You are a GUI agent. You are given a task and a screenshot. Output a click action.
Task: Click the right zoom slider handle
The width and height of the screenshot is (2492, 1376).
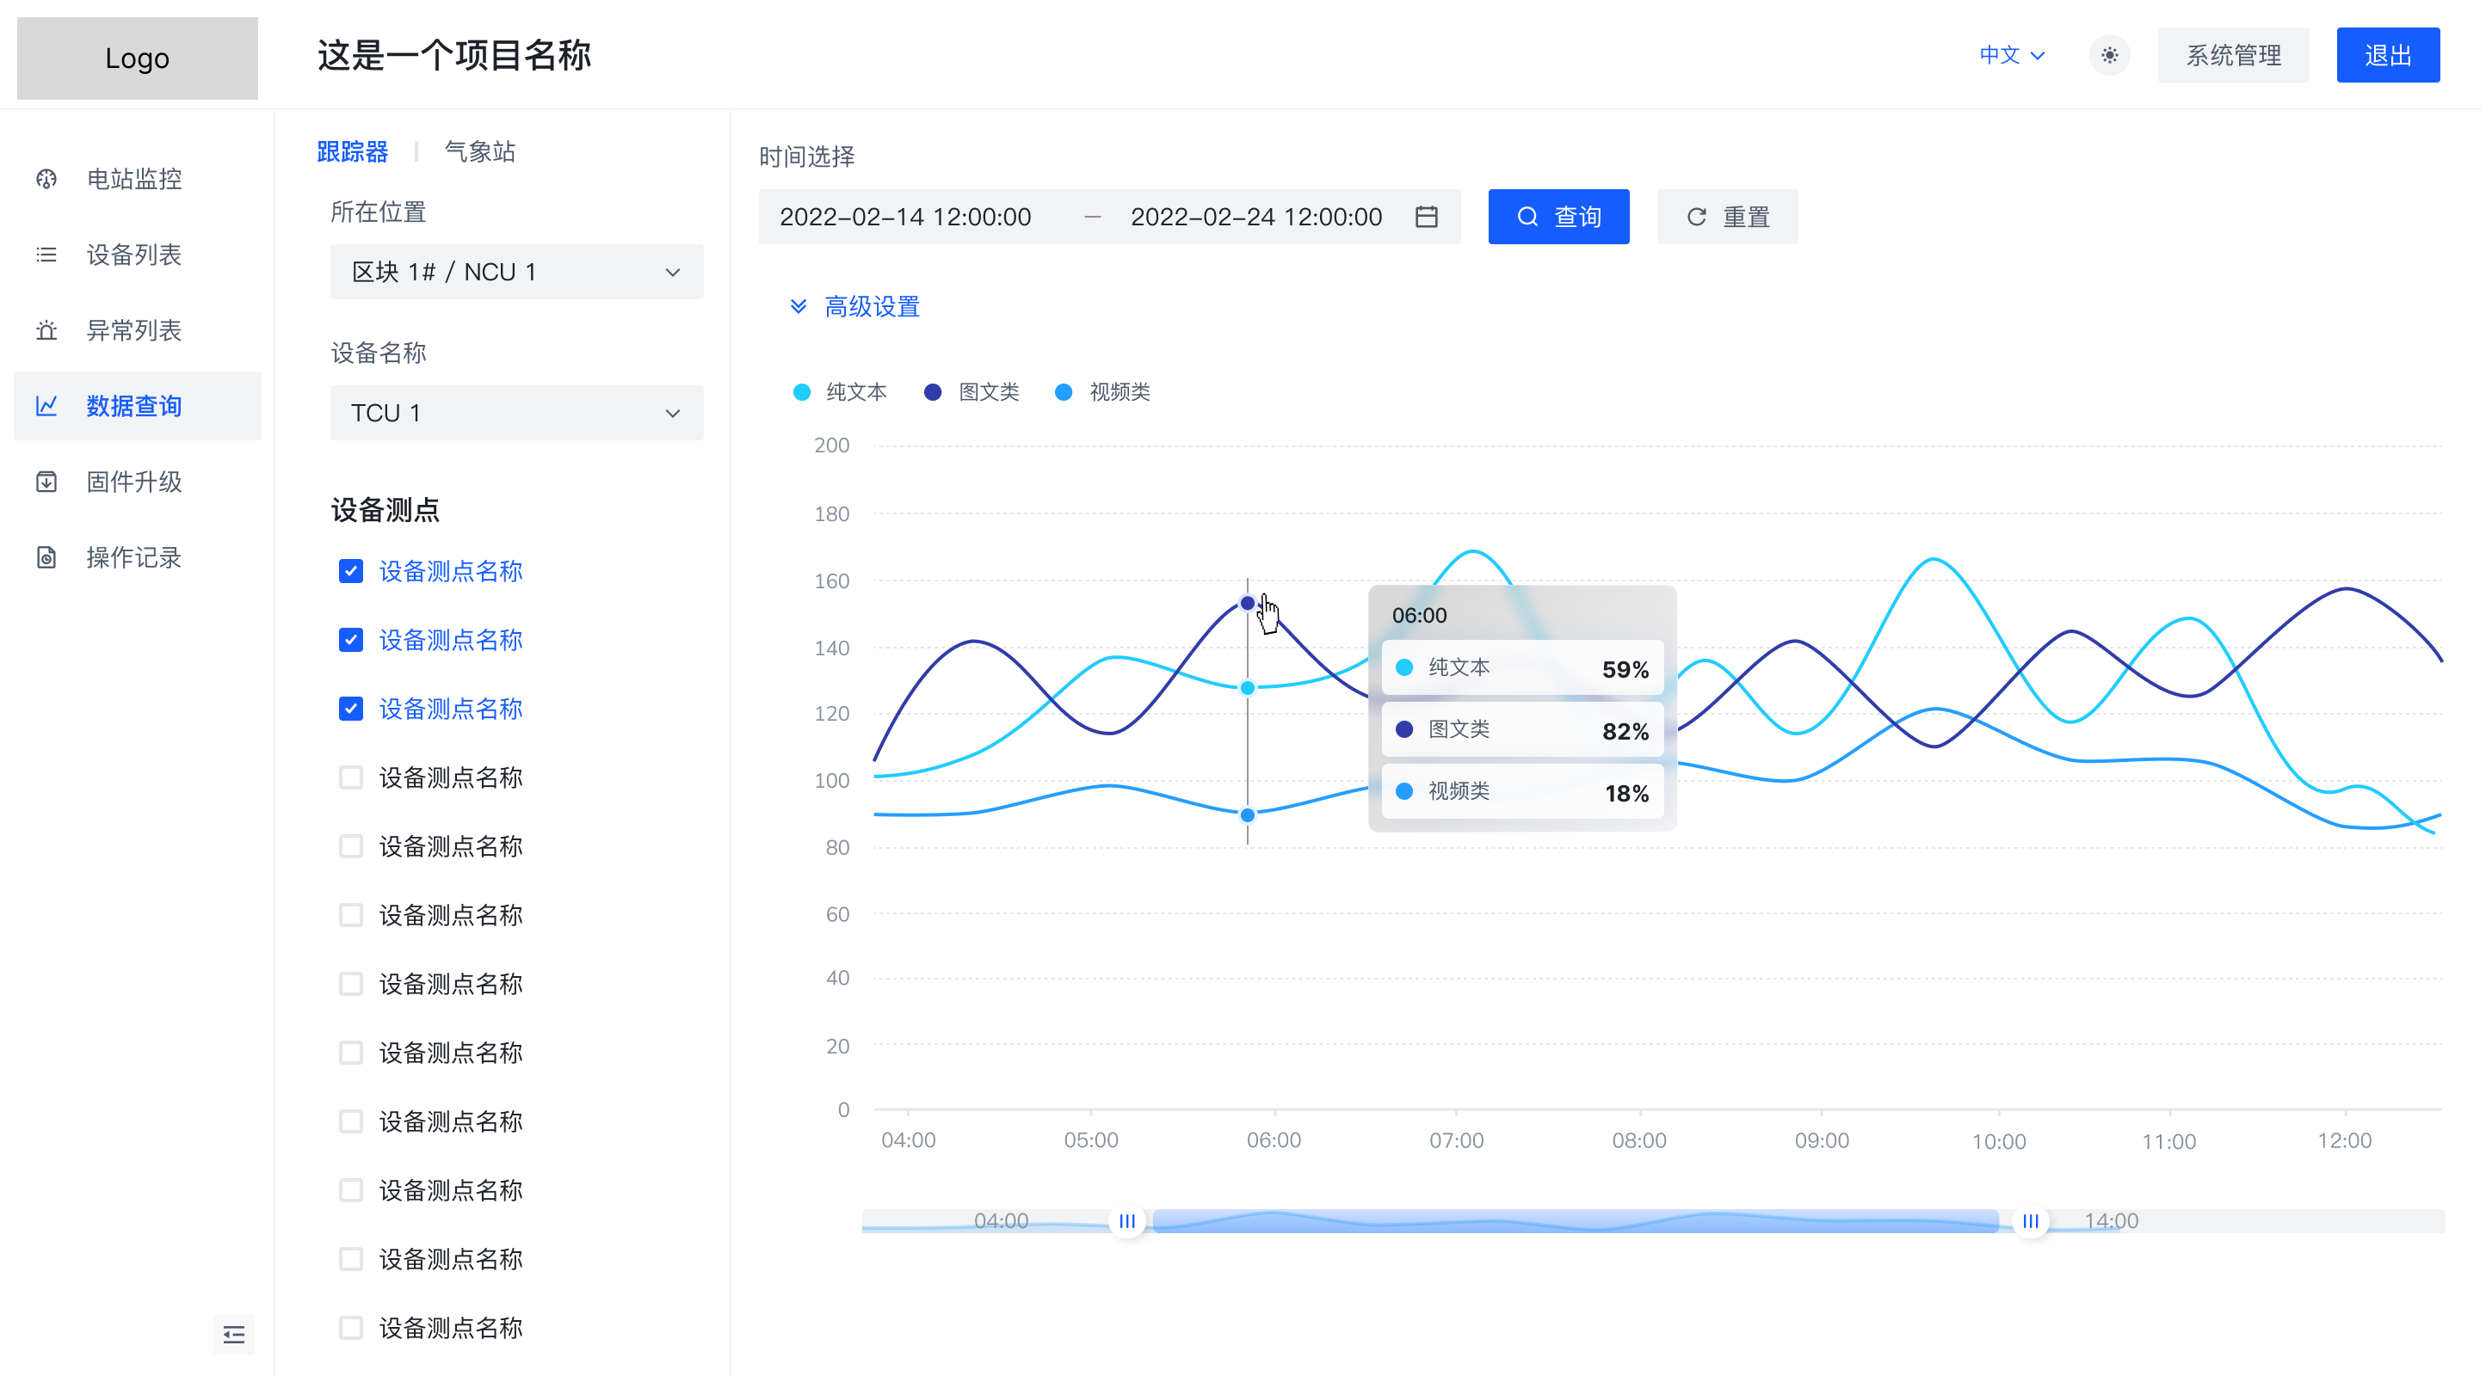2031,1221
